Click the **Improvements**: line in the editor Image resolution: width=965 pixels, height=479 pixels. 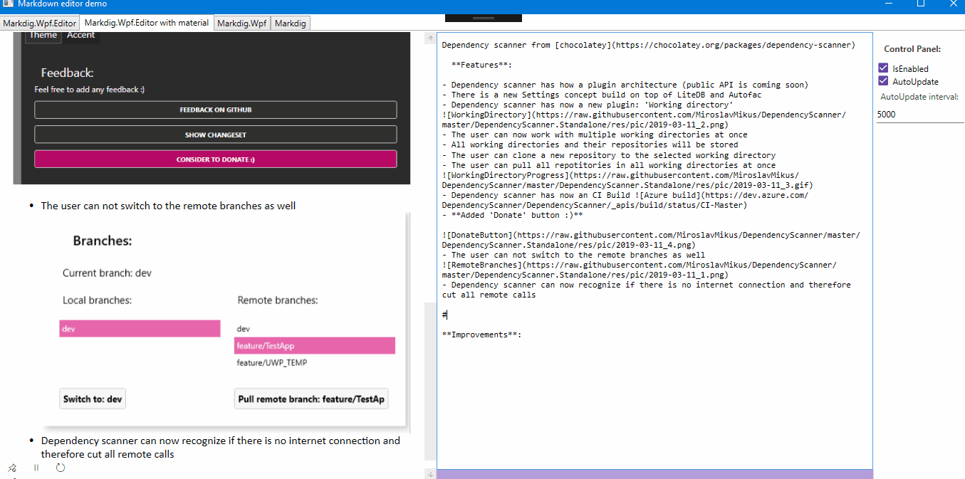(x=481, y=335)
